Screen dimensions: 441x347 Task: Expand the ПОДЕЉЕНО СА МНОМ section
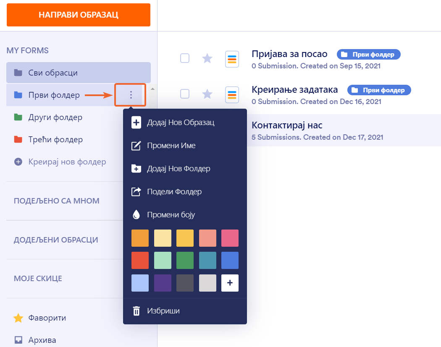pyautogui.click(x=57, y=201)
